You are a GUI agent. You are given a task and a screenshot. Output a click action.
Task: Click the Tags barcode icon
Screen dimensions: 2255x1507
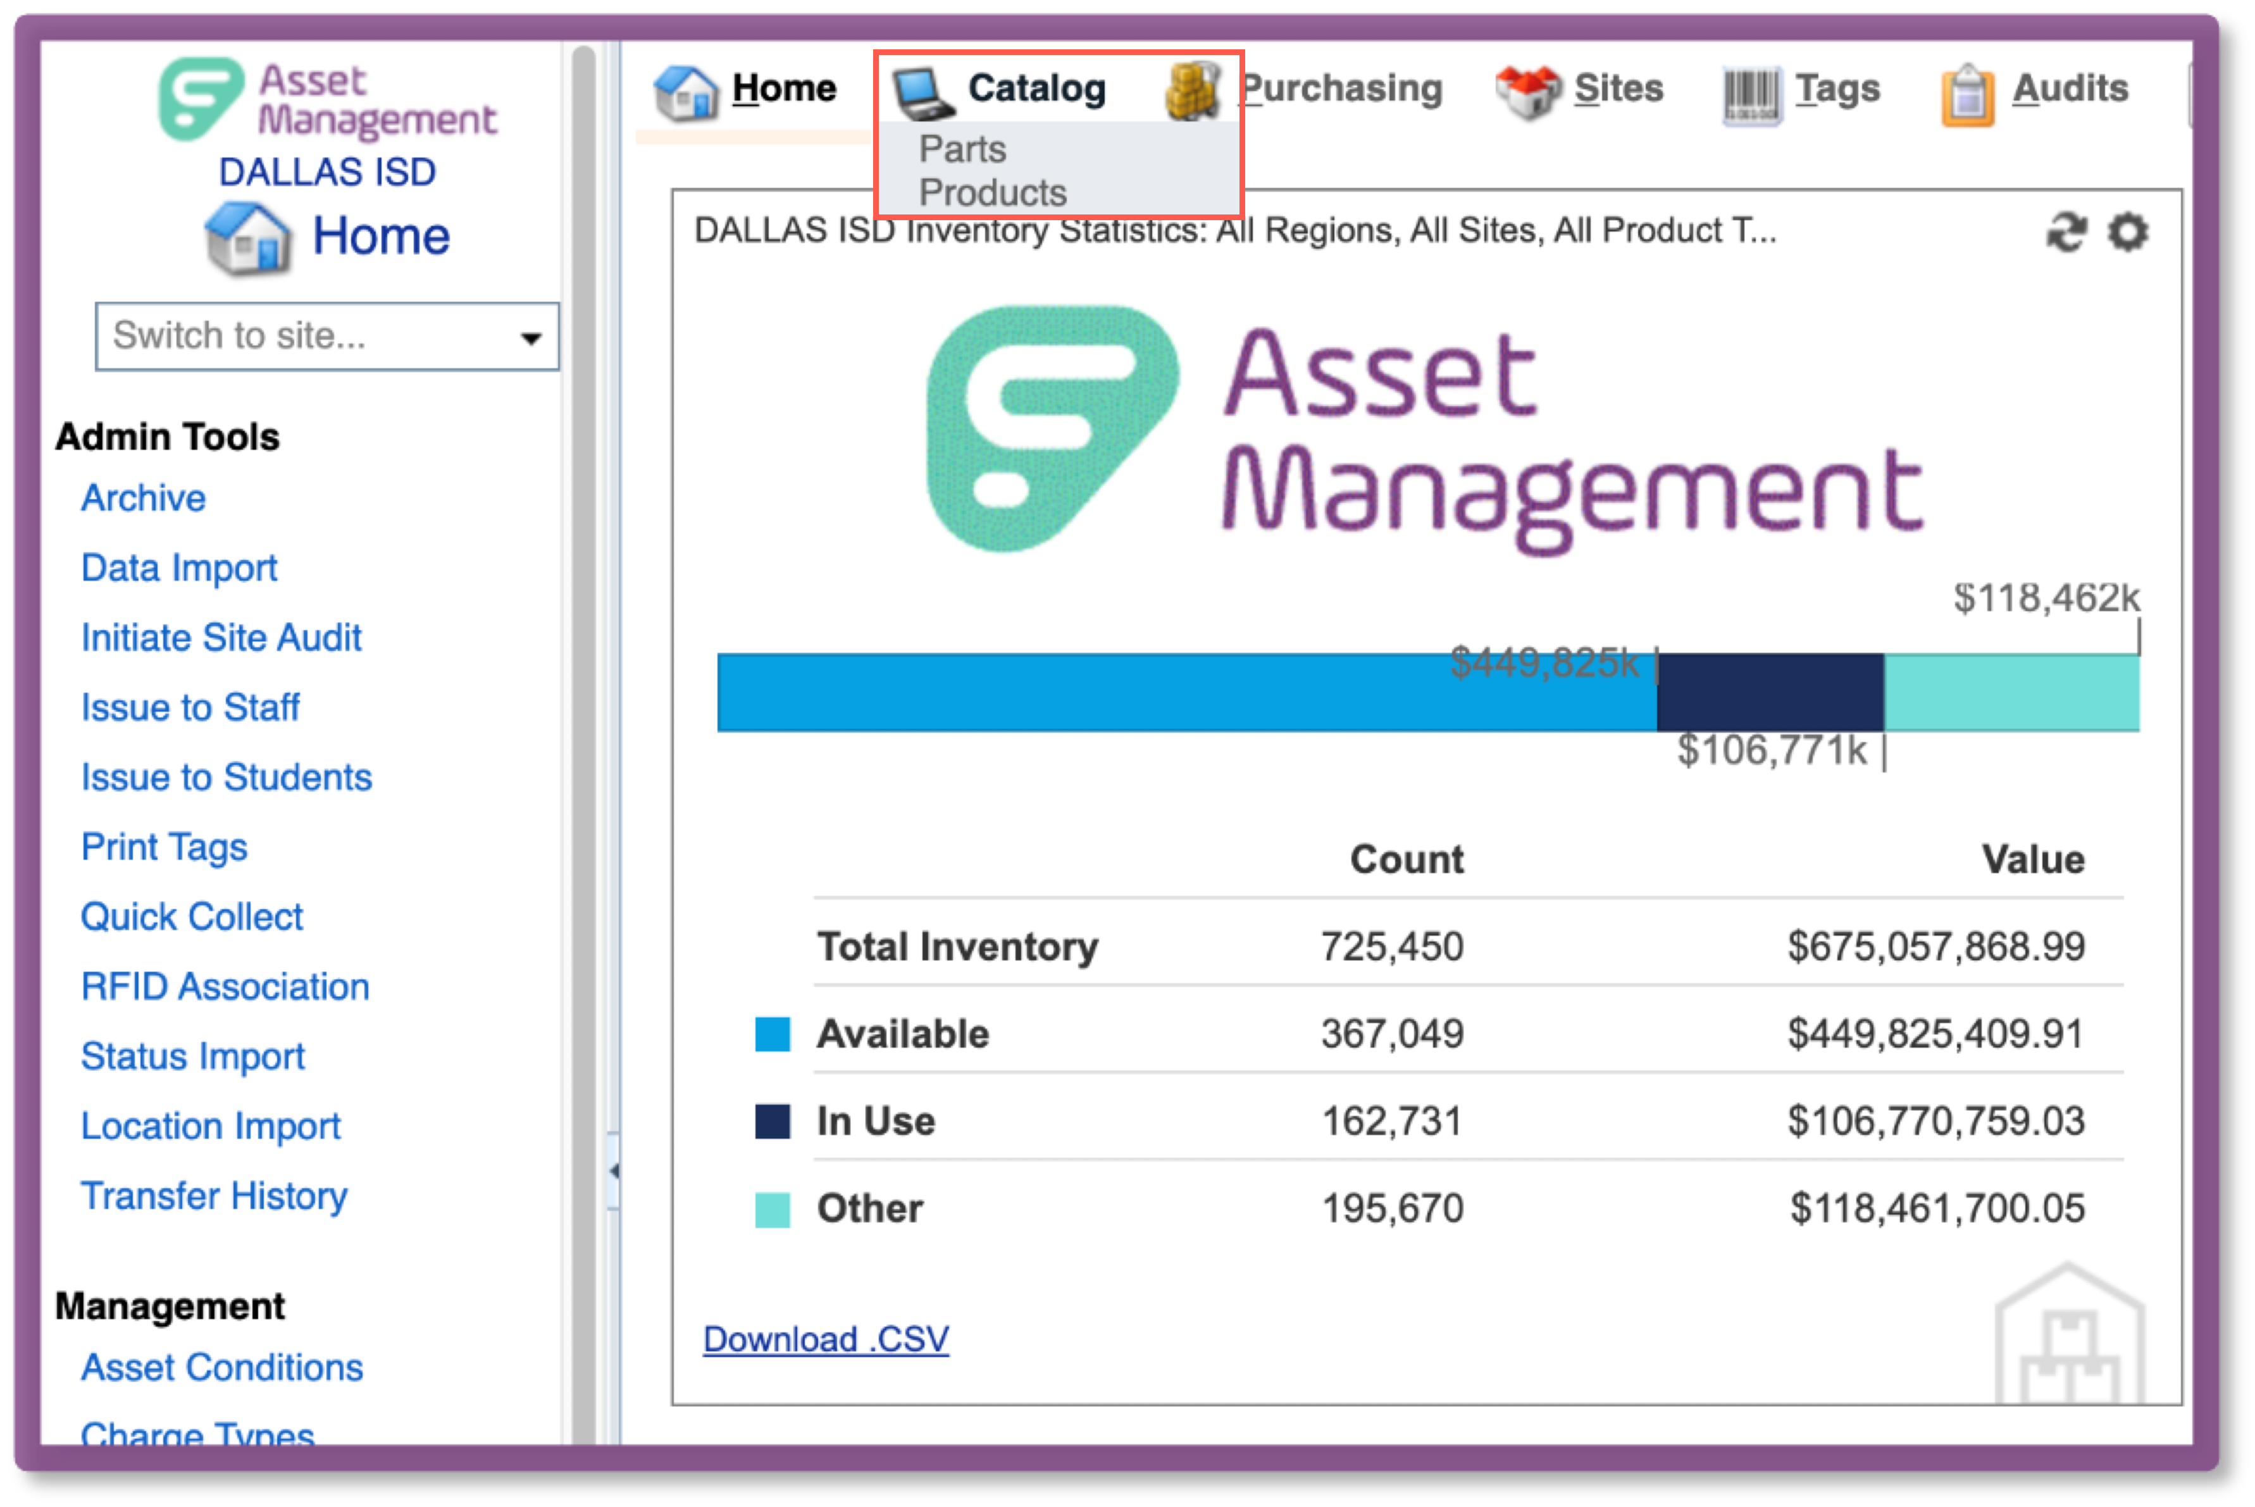[x=1751, y=95]
